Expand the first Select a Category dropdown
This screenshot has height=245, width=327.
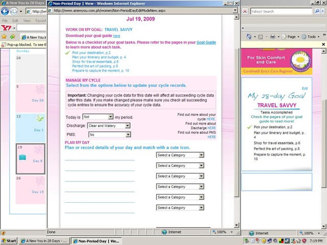[180, 155]
